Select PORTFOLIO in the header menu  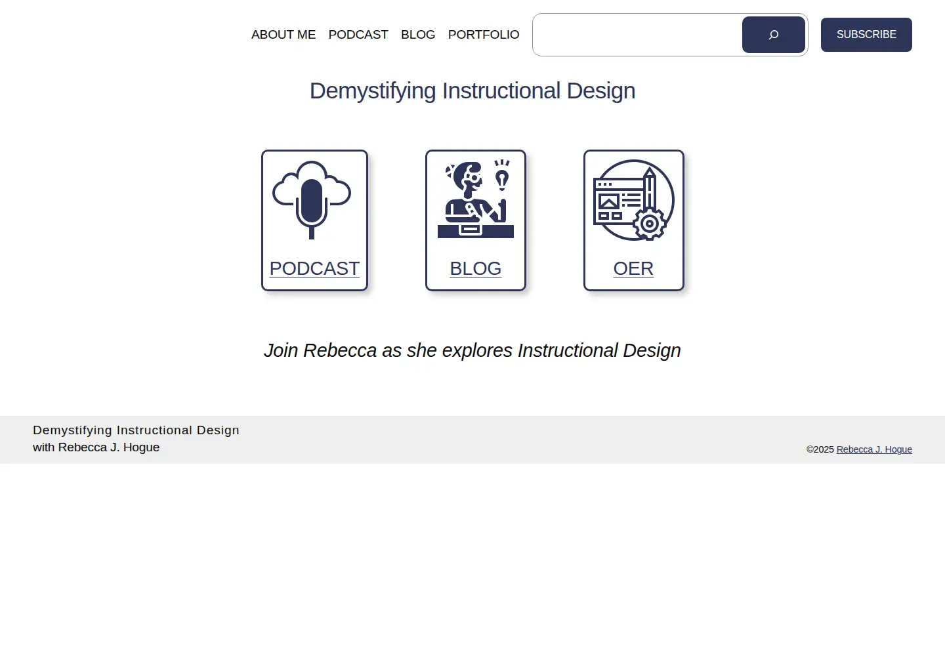point(484,35)
